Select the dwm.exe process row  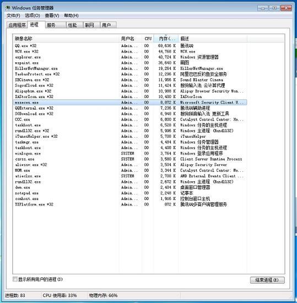point(130,187)
